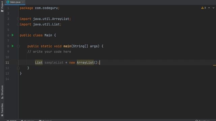This screenshot has height=121, width=216.
Task: Open the Favorites tool window
Action: (2, 110)
